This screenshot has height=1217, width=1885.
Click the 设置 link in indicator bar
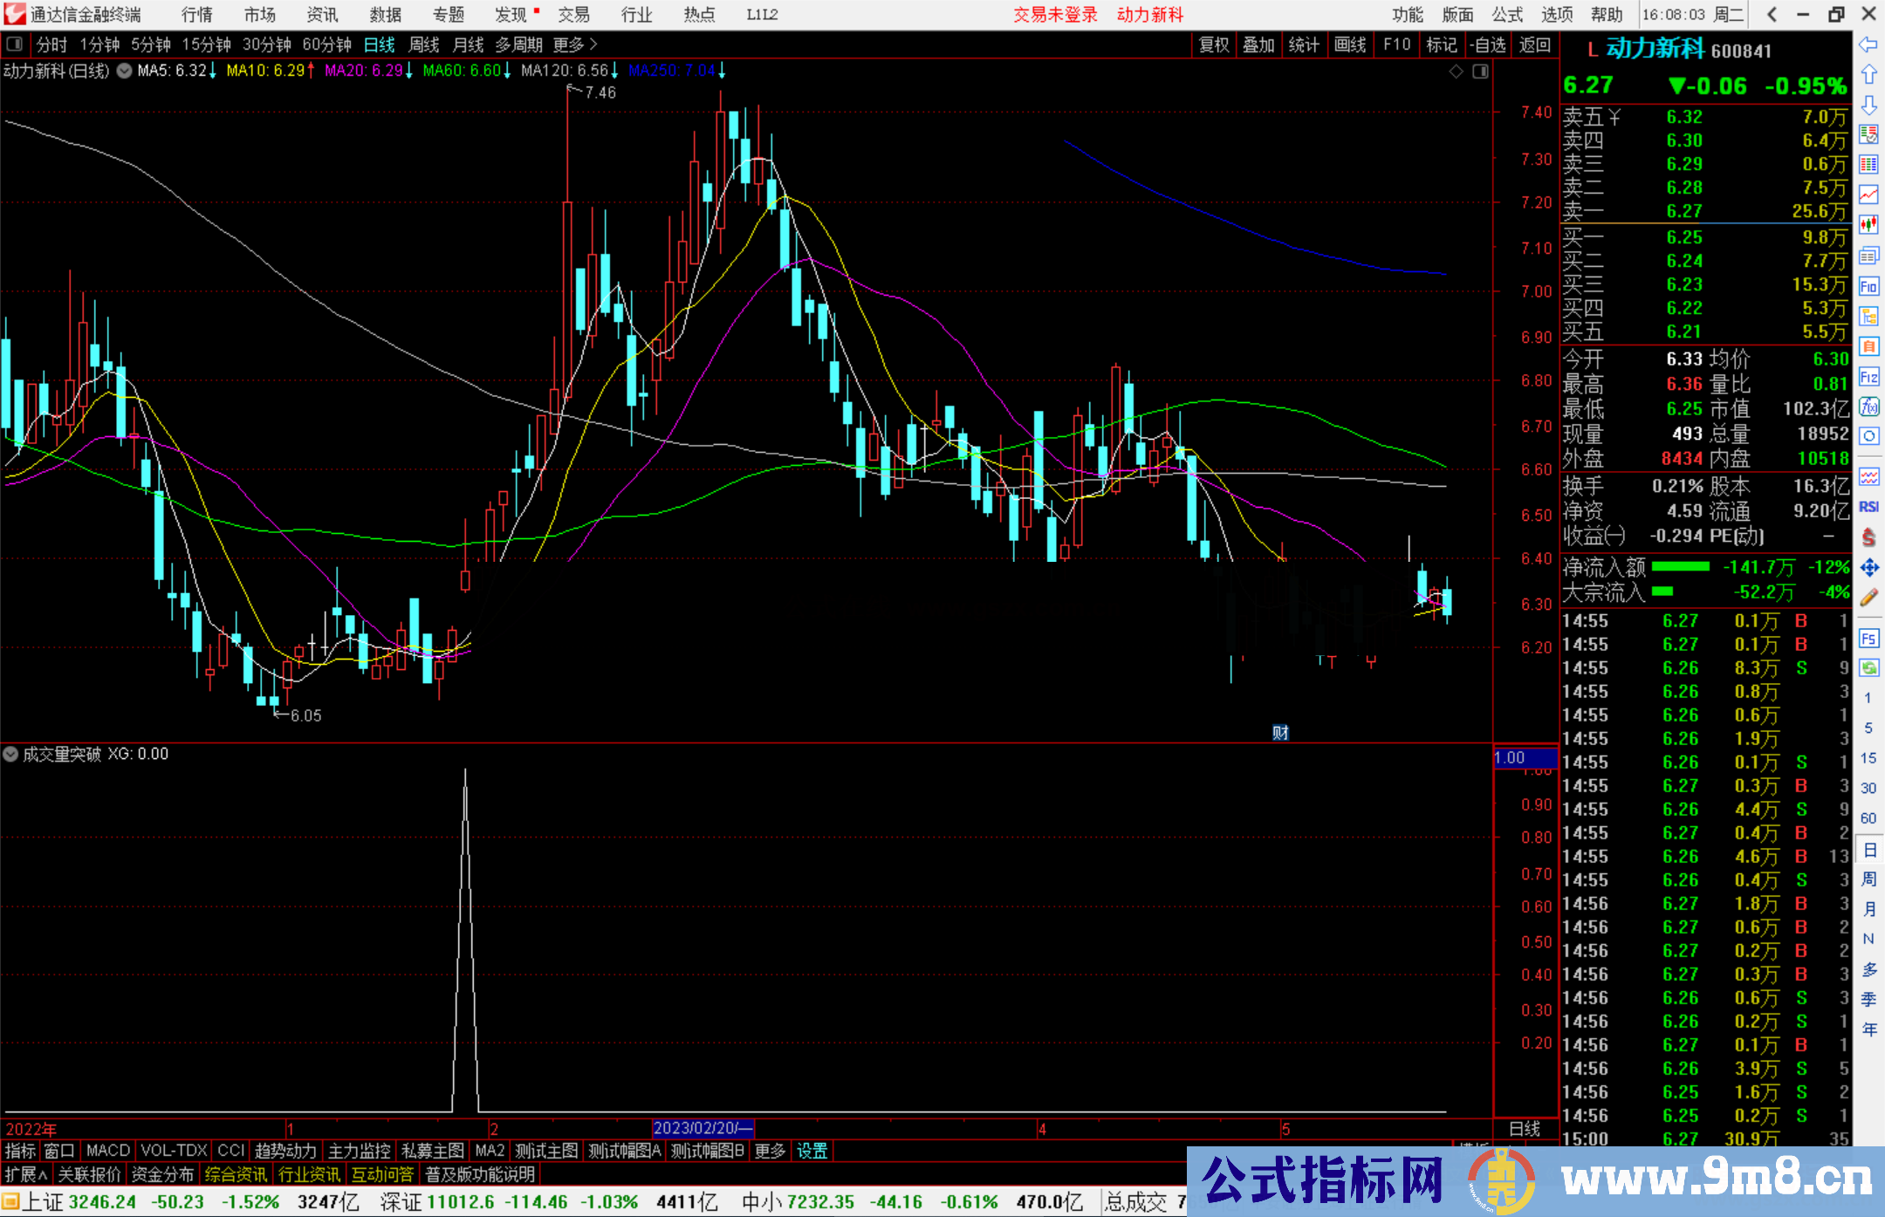[x=812, y=1151]
